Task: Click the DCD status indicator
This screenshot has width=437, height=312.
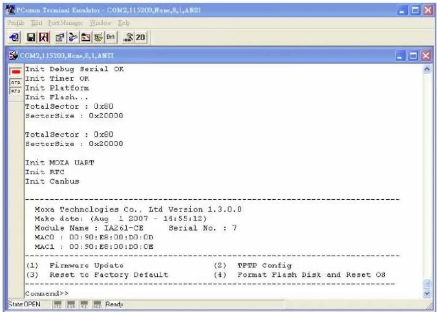Action: coord(96,304)
